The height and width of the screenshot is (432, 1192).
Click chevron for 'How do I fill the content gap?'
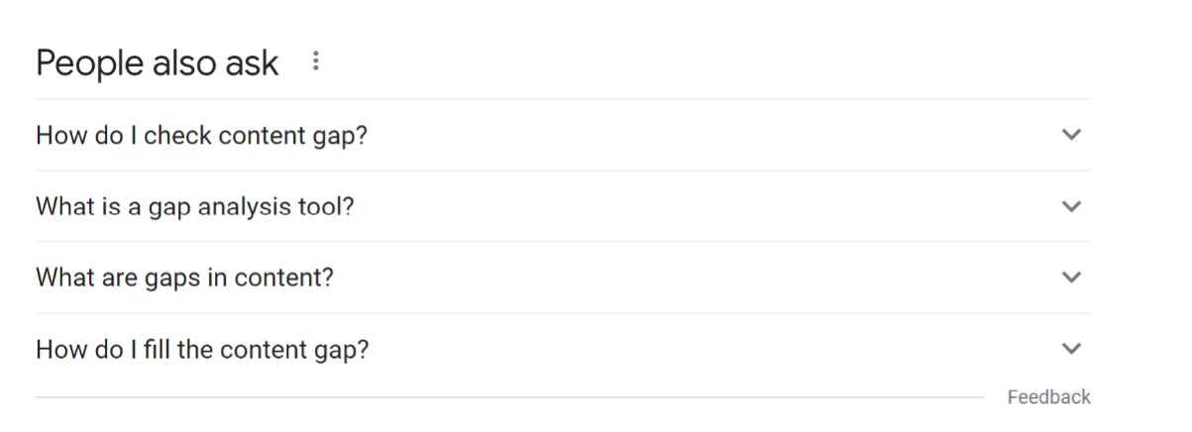[1070, 349]
